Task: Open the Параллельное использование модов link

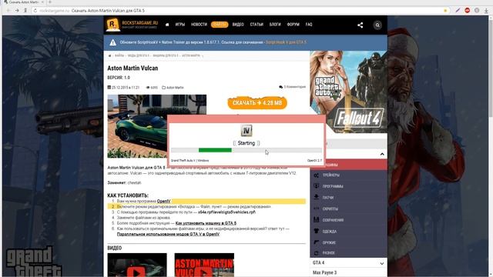Action: click(x=168, y=234)
